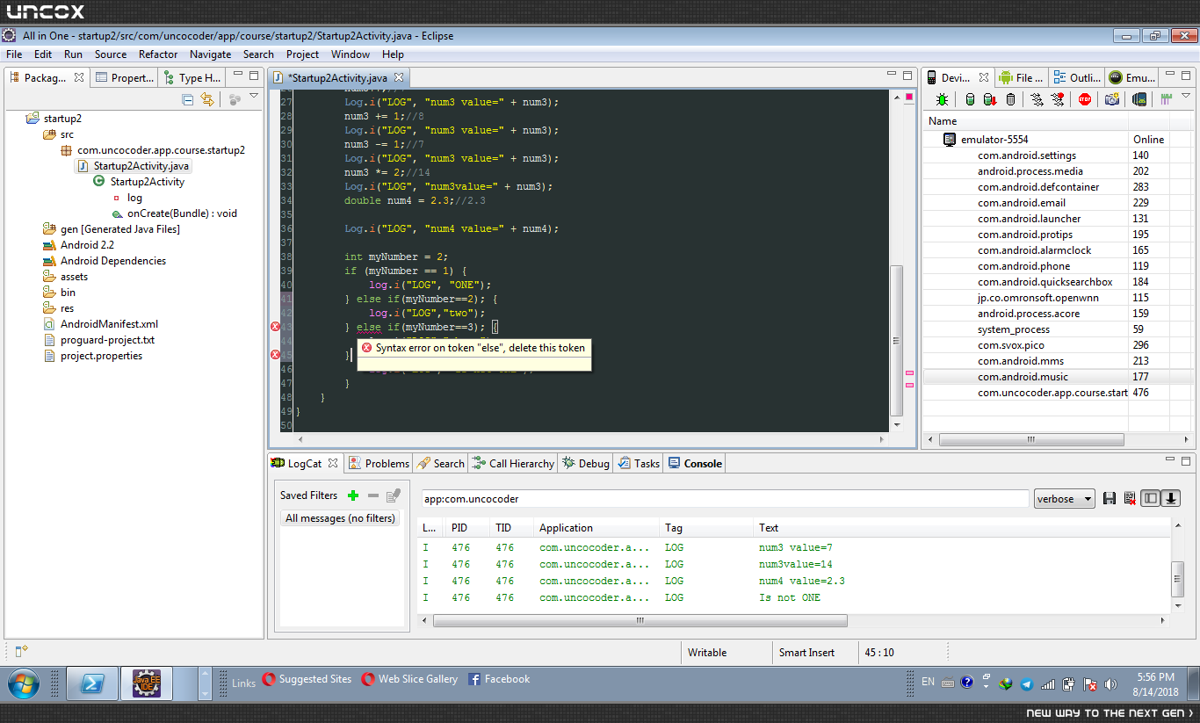Click the volume speaker tray icon

click(1110, 683)
